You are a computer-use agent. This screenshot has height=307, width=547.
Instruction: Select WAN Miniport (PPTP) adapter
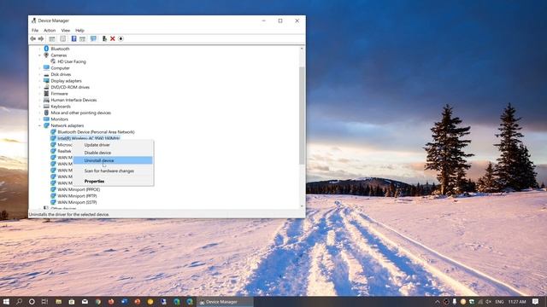tap(77, 195)
